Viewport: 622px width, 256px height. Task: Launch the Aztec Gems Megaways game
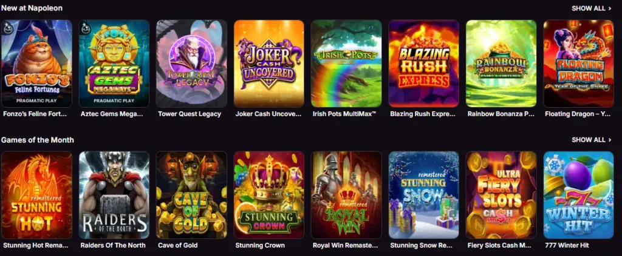click(x=114, y=64)
